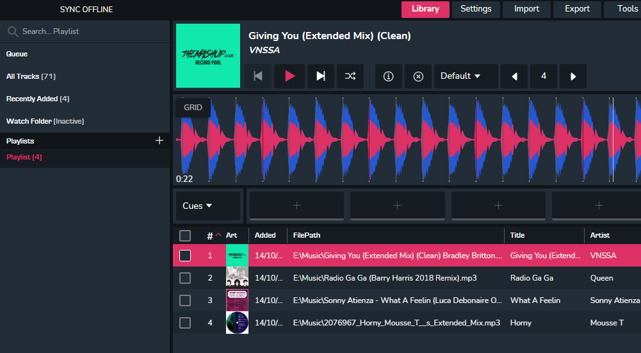Image resolution: width=641 pixels, height=353 pixels.
Task: Click the search magnifier icon
Action: (x=13, y=31)
